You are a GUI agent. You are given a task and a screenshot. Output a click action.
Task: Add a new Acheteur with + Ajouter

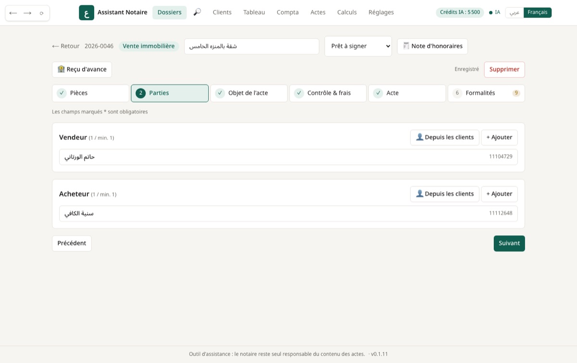pyautogui.click(x=499, y=194)
